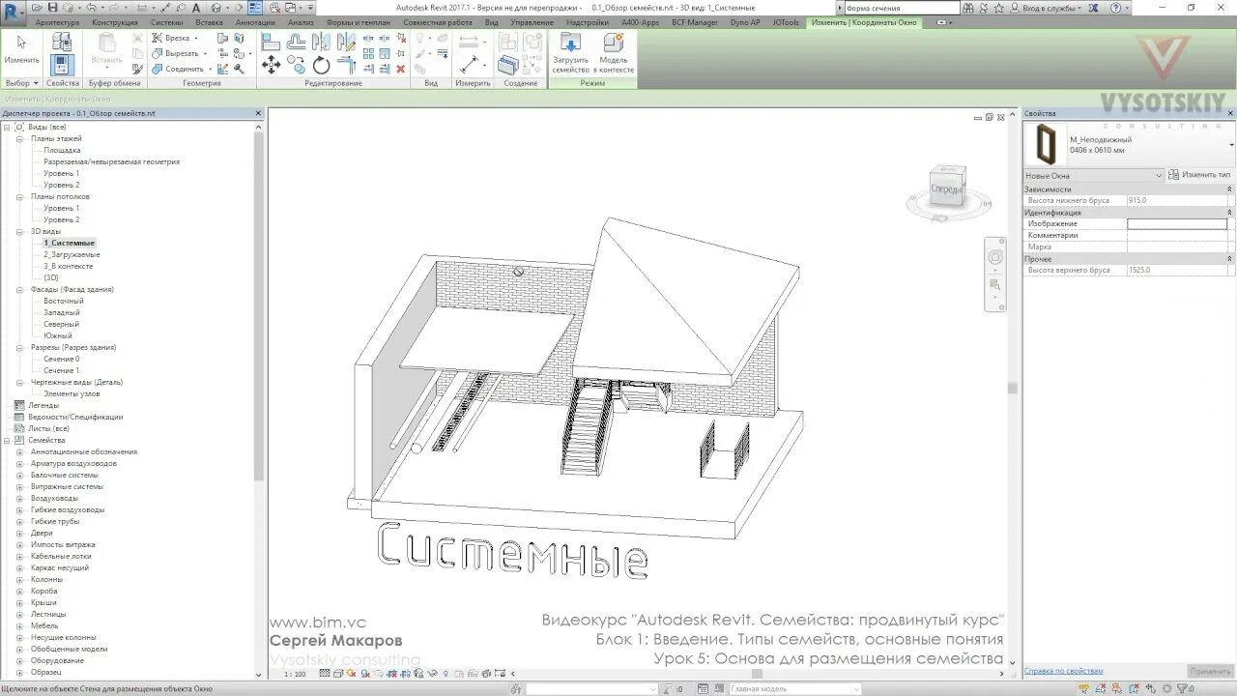This screenshot has width=1237, height=696.
Task: Click the Text (A) icon in quick access toolbar
Action: tap(197, 8)
